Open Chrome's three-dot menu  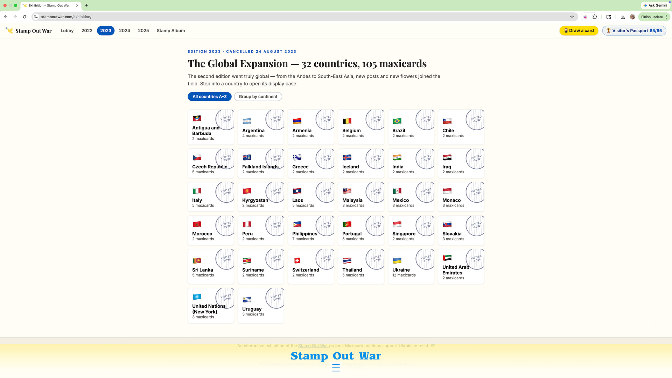(x=666, y=17)
